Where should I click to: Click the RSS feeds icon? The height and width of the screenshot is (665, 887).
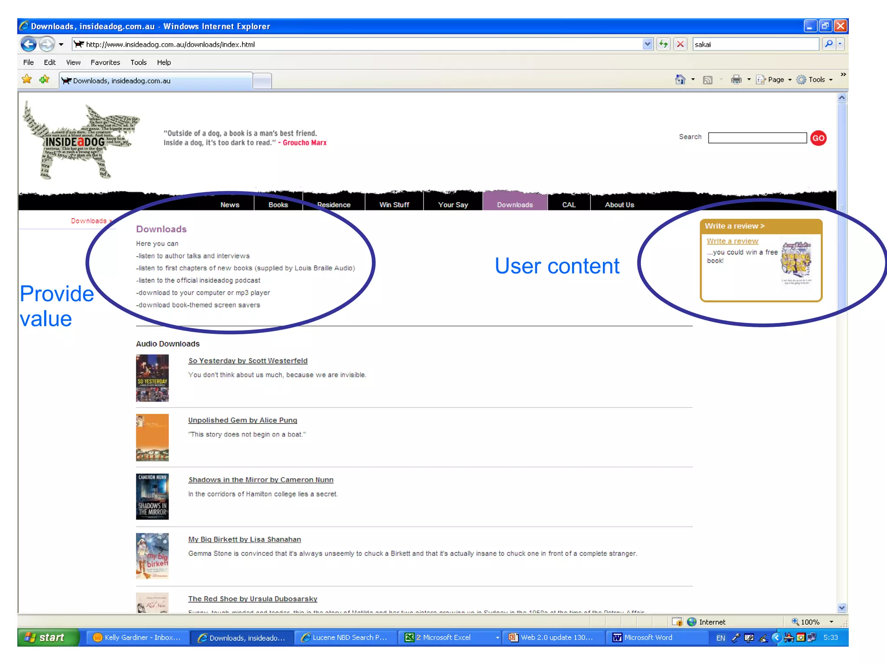(x=708, y=80)
